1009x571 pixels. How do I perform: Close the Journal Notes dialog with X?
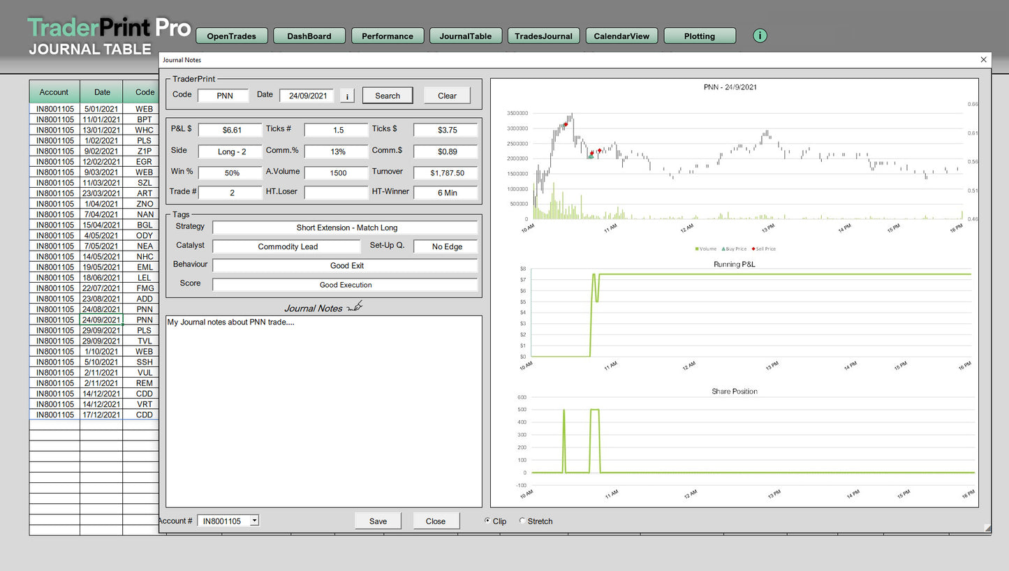click(x=983, y=60)
